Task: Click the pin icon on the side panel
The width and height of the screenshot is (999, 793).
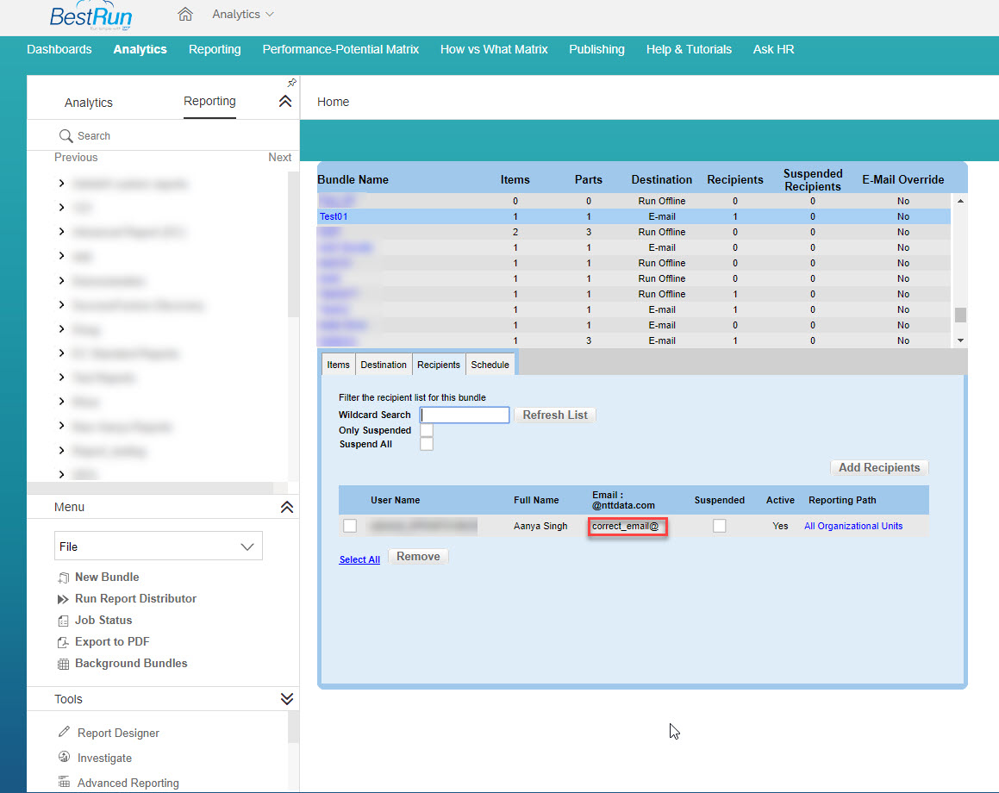Action: pos(292,83)
